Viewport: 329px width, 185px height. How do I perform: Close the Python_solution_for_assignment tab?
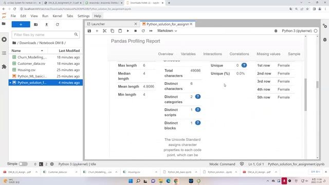[191, 24]
